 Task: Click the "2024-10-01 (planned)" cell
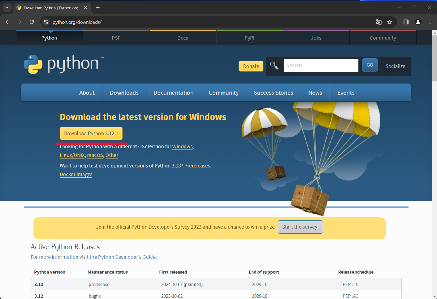click(x=182, y=284)
